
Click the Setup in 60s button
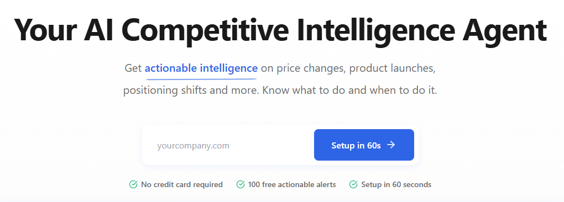364,145
